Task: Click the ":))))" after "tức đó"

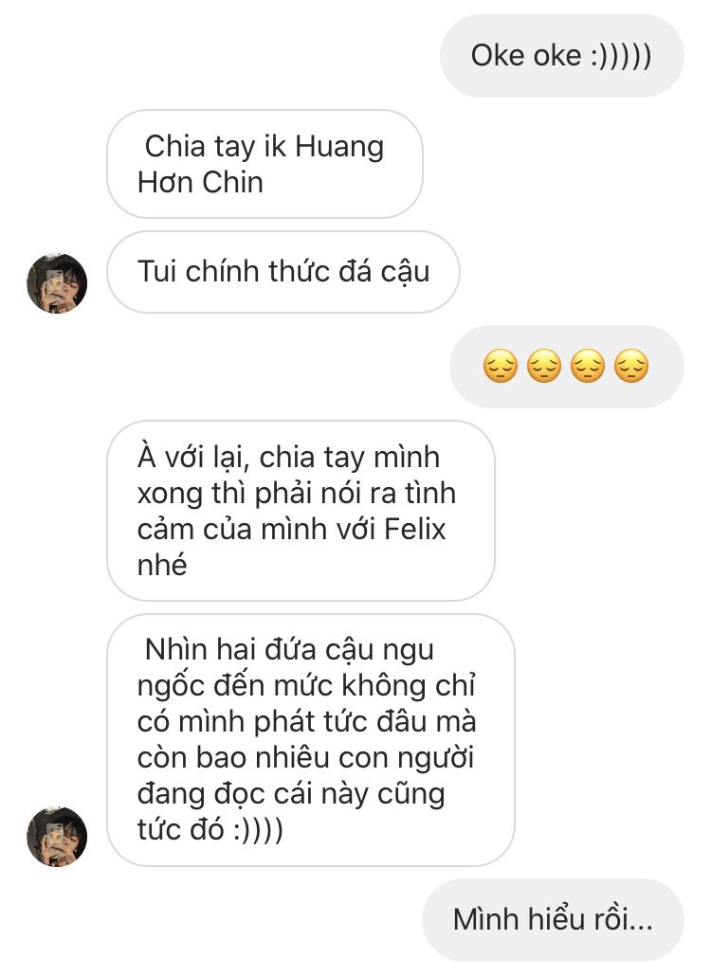Action: point(259,830)
